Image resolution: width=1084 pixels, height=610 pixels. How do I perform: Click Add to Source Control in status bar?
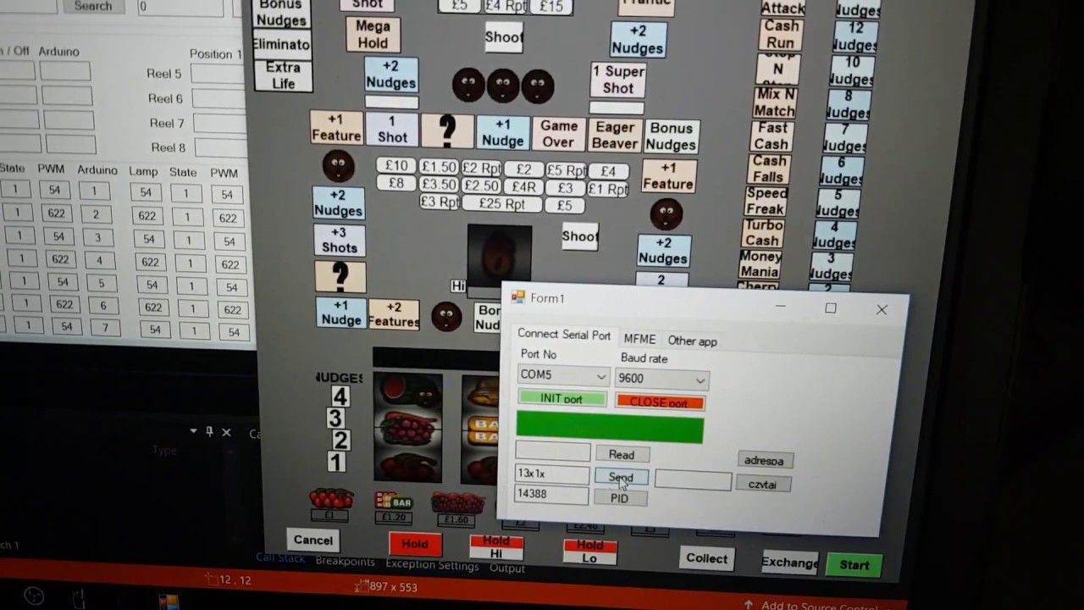819,605
